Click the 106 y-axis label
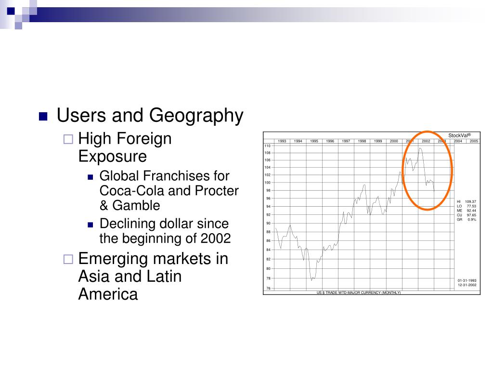The image size is (493, 370). [267, 160]
